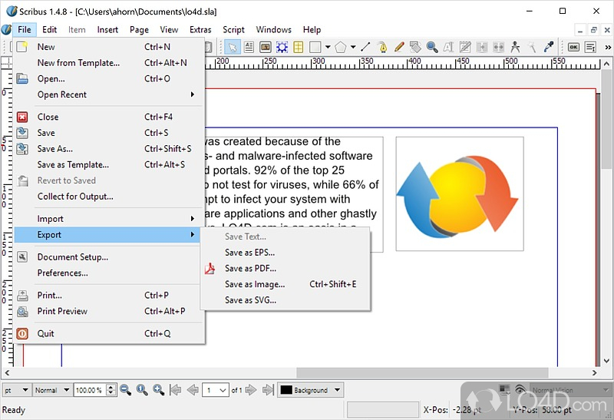This screenshot has height=420, width=614.
Task: Select the arrow selection tool
Action: coord(232,47)
